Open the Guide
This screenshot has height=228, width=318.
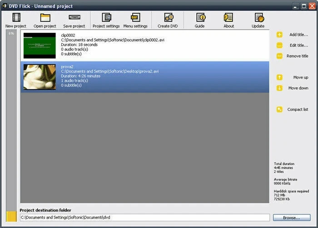pos(200,20)
